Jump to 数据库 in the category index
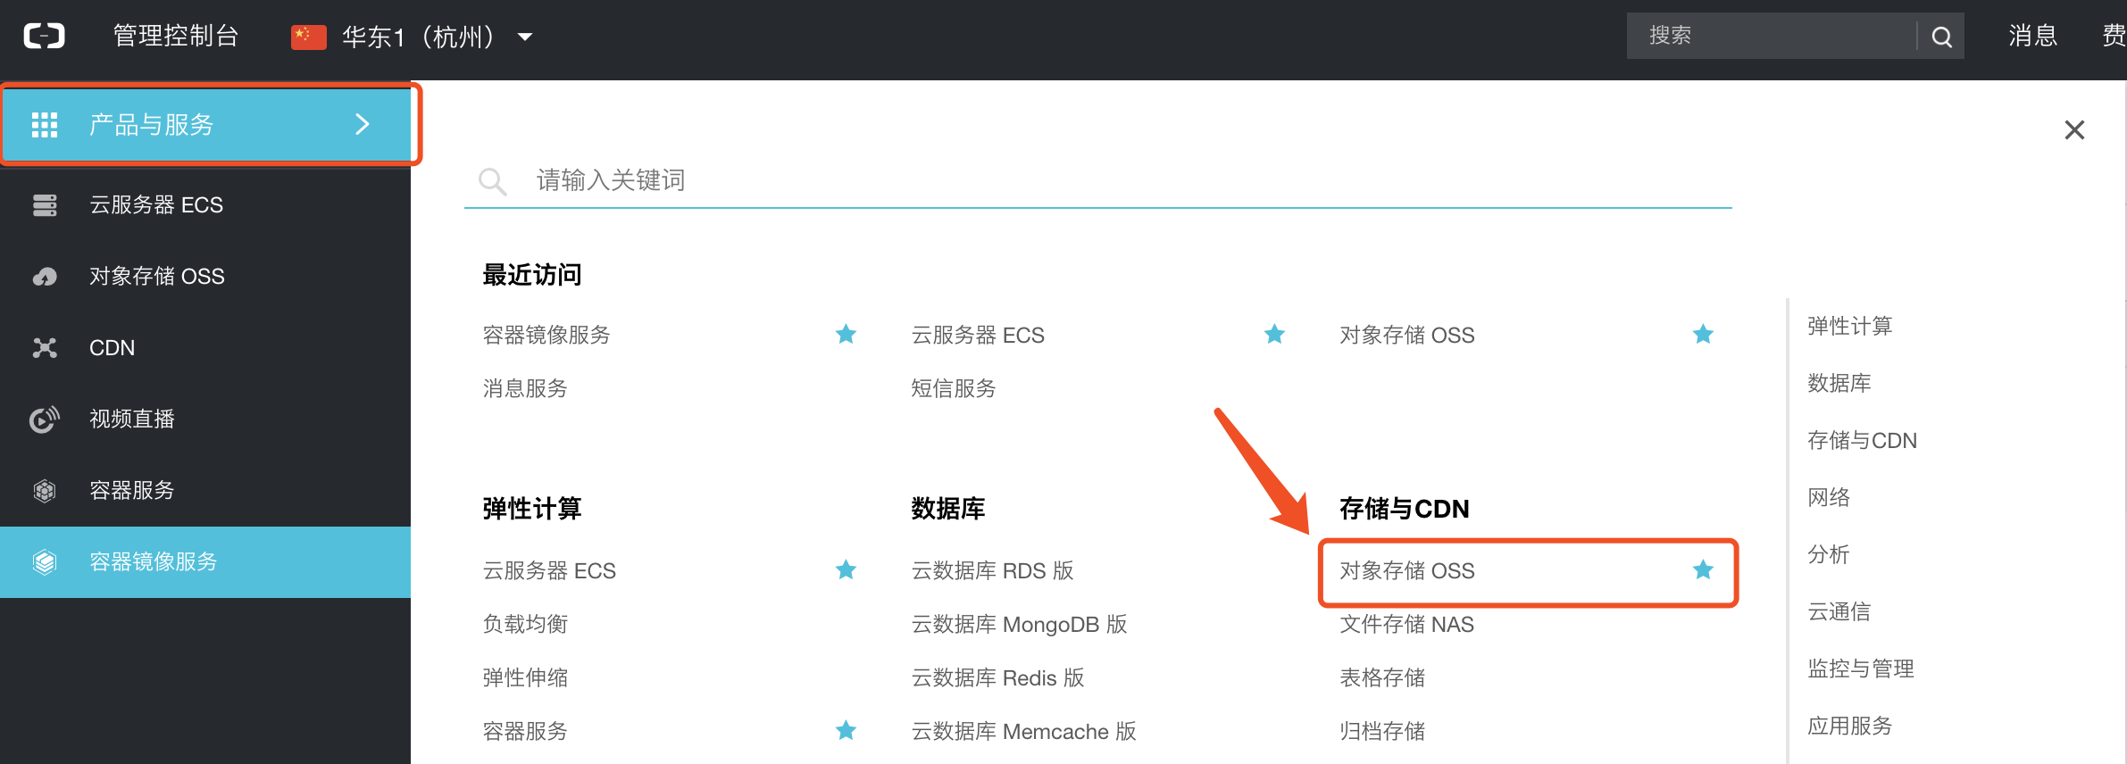This screenshot has height=764, width=2127. click(1839, 383)
